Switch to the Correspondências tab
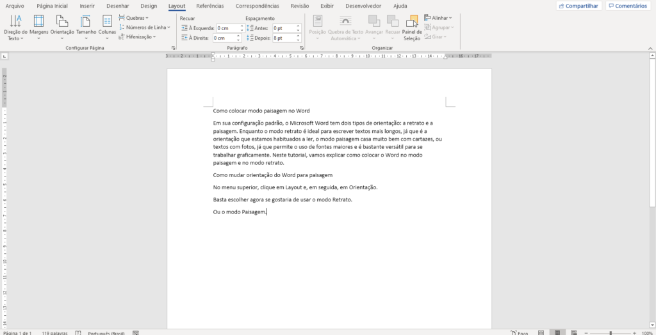This screenshot has height=335, width=656. coord(258,6)
